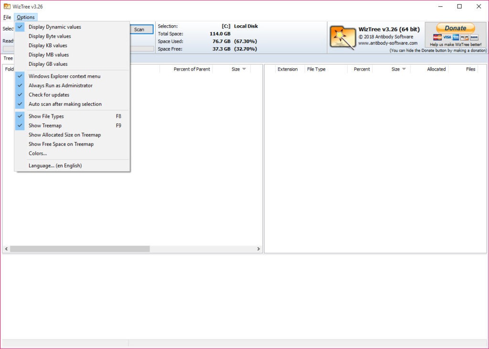This screenshot has width=489, height=349.
Task: Toggle Show File Types option
Action: (x=72, y=116)
